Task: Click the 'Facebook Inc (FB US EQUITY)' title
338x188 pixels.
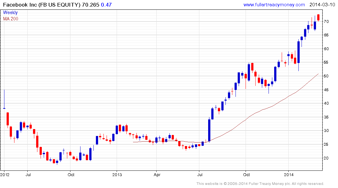Action: click(x=42, y=5)
